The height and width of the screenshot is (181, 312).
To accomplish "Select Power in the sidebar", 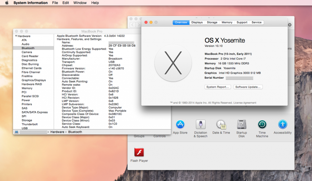I will 26,100.
